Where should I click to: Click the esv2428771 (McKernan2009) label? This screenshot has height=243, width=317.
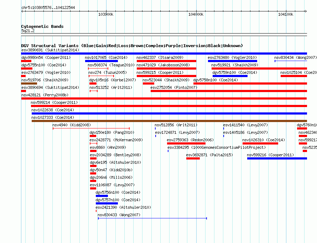point(116,140)
